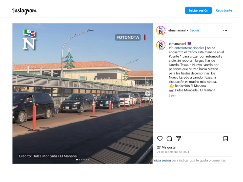Image resolution: width=243 pixels, height=182 pixels.
Task: Click Inicia sesión link below post
Action: (x=162, y=161)
